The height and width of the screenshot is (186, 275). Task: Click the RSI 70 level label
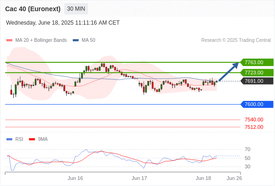247,149
